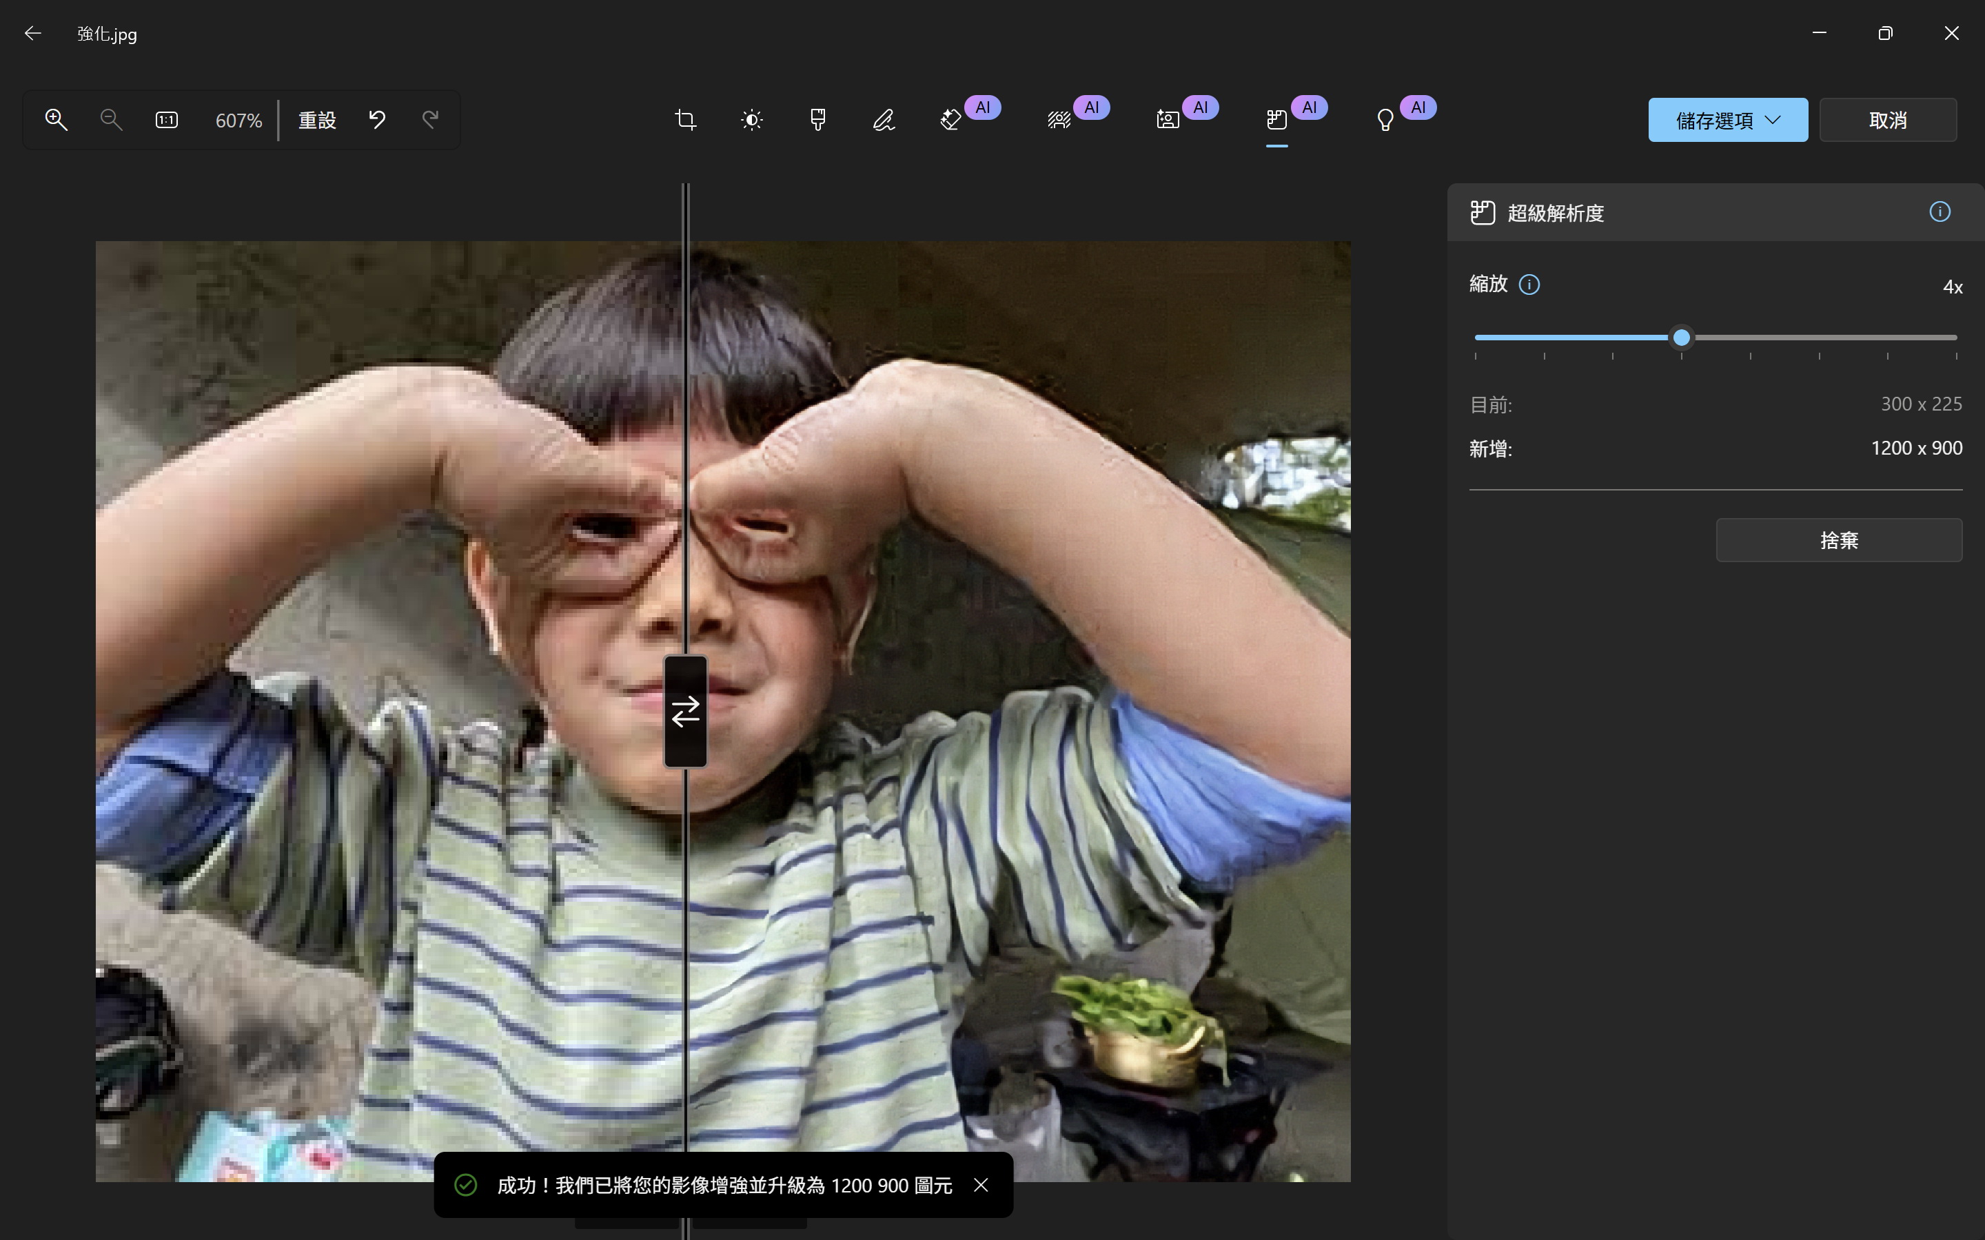Select the AI Super Resolution tool
This screenshot has width=1985, height=1240.
pyautogui.click(x=1276, y=120)
